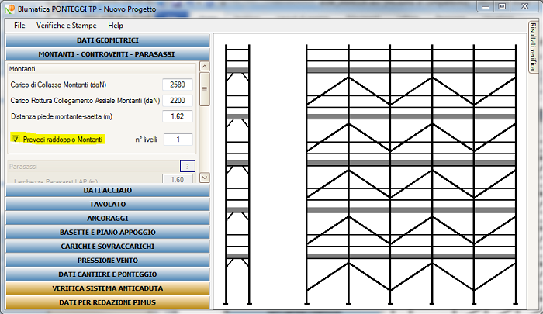Show the Risultati verifica side tab
This screenshot has width=543, height=314.
click(534, 48)
